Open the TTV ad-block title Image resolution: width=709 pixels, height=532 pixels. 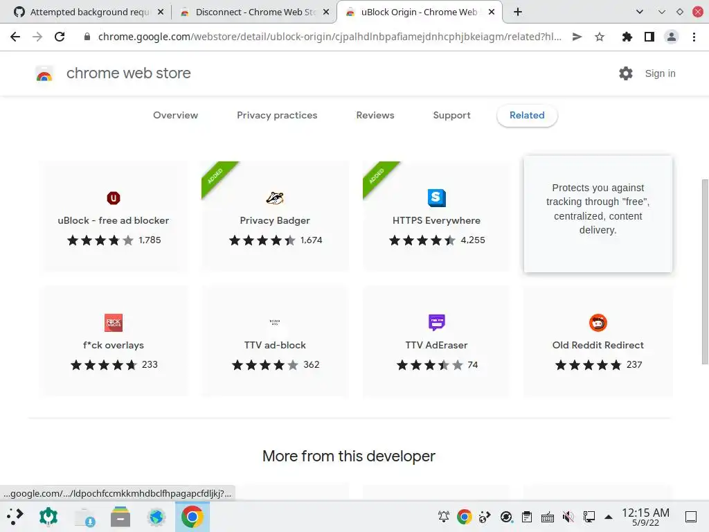coord(275,345)
